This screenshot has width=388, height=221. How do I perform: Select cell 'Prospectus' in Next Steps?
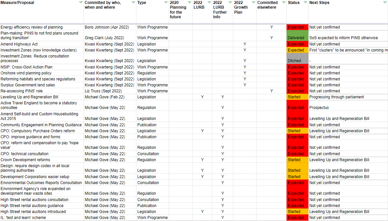pyautogui.click(x=348, y=105)
